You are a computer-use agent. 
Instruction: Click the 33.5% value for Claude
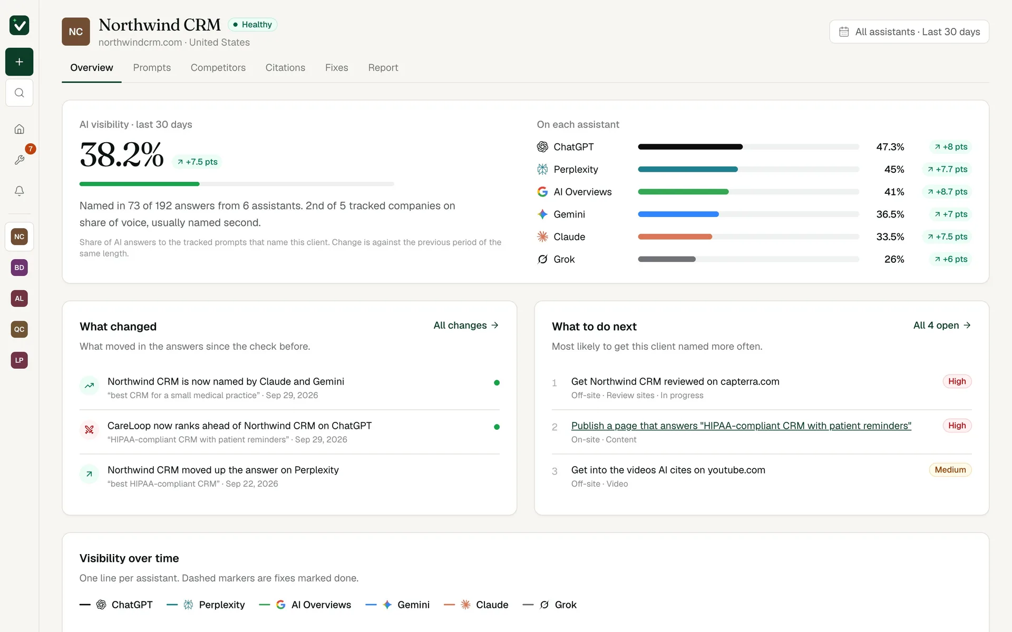pyautogui.click(x=890, y=236)
